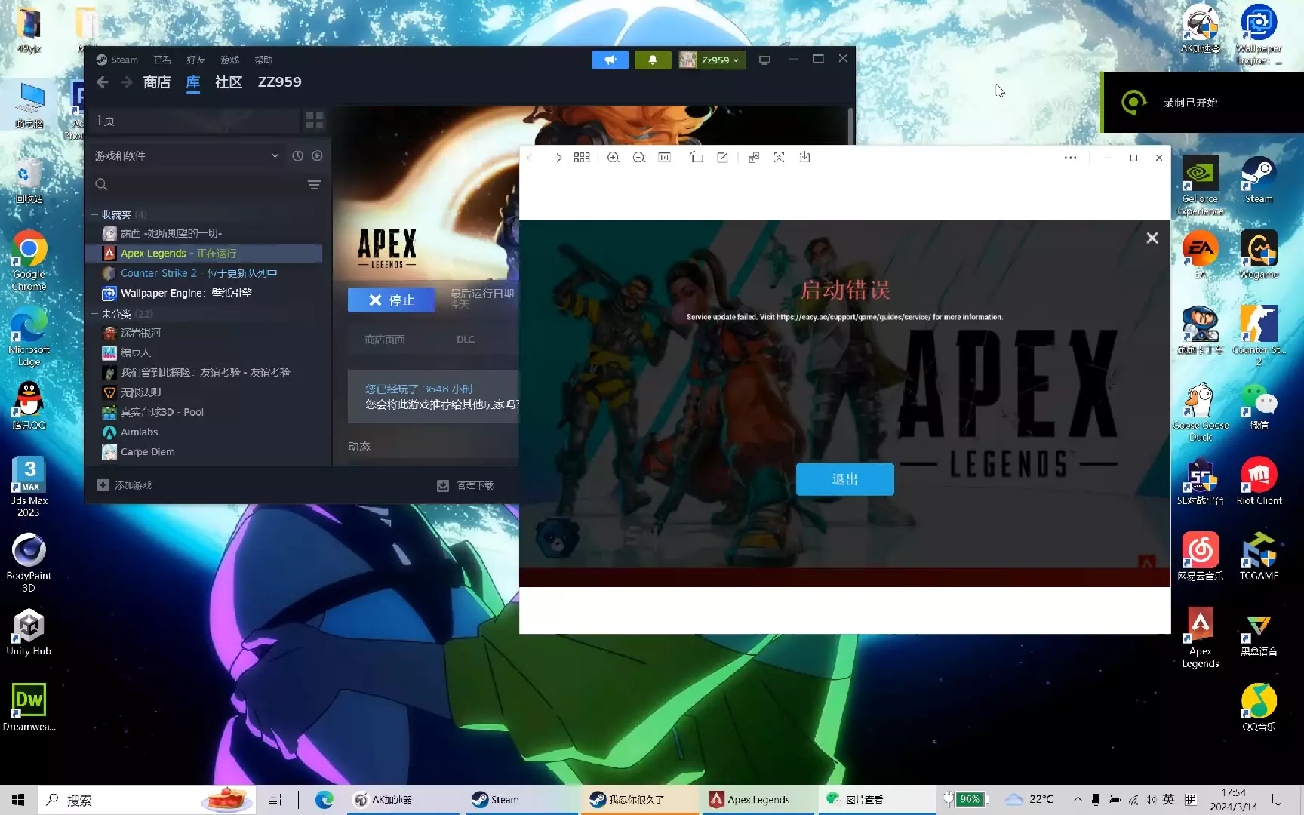Show image at actual size in viewer
Screen dimensions: 1304x815
(665, 158)
